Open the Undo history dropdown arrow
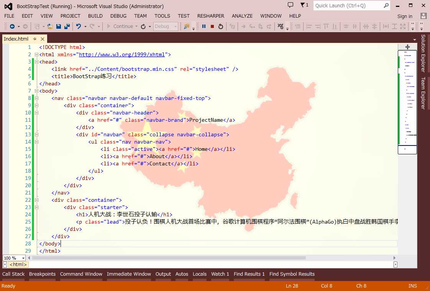The image size is (430, 291). click(85, 26)
